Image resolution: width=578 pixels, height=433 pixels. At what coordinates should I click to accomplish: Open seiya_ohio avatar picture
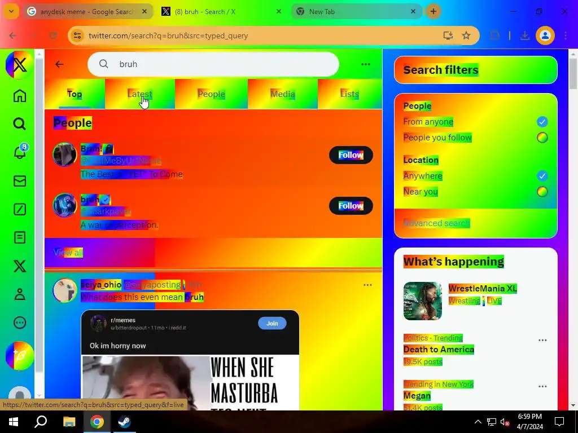[x=64, y=290]
